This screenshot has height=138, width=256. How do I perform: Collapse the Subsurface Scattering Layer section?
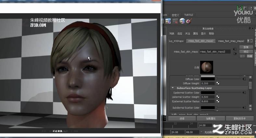tap(173, 88)
